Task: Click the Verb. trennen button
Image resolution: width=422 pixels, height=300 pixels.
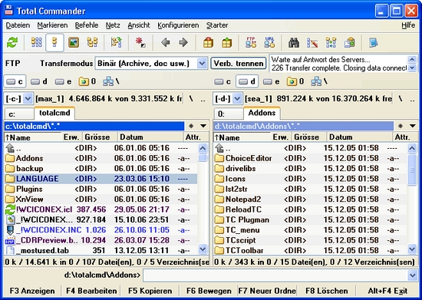Action: click(x=239, y=64)
